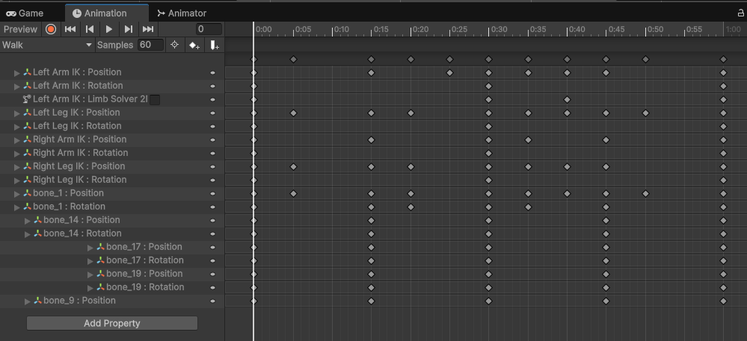Viewport: 747px width, 341px height.
Task: Open the Animator tab
Action: pyautogui.click(x=182, y=13)
